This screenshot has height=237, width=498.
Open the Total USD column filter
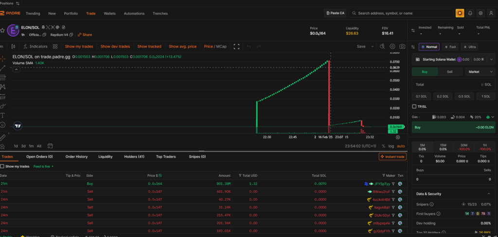pos(240,175)
